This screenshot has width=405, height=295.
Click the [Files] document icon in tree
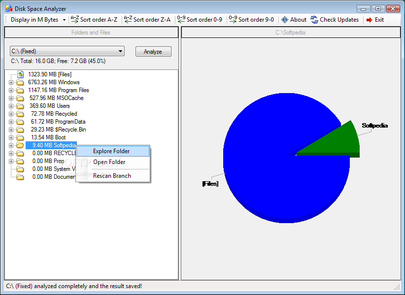click(20, 74)
